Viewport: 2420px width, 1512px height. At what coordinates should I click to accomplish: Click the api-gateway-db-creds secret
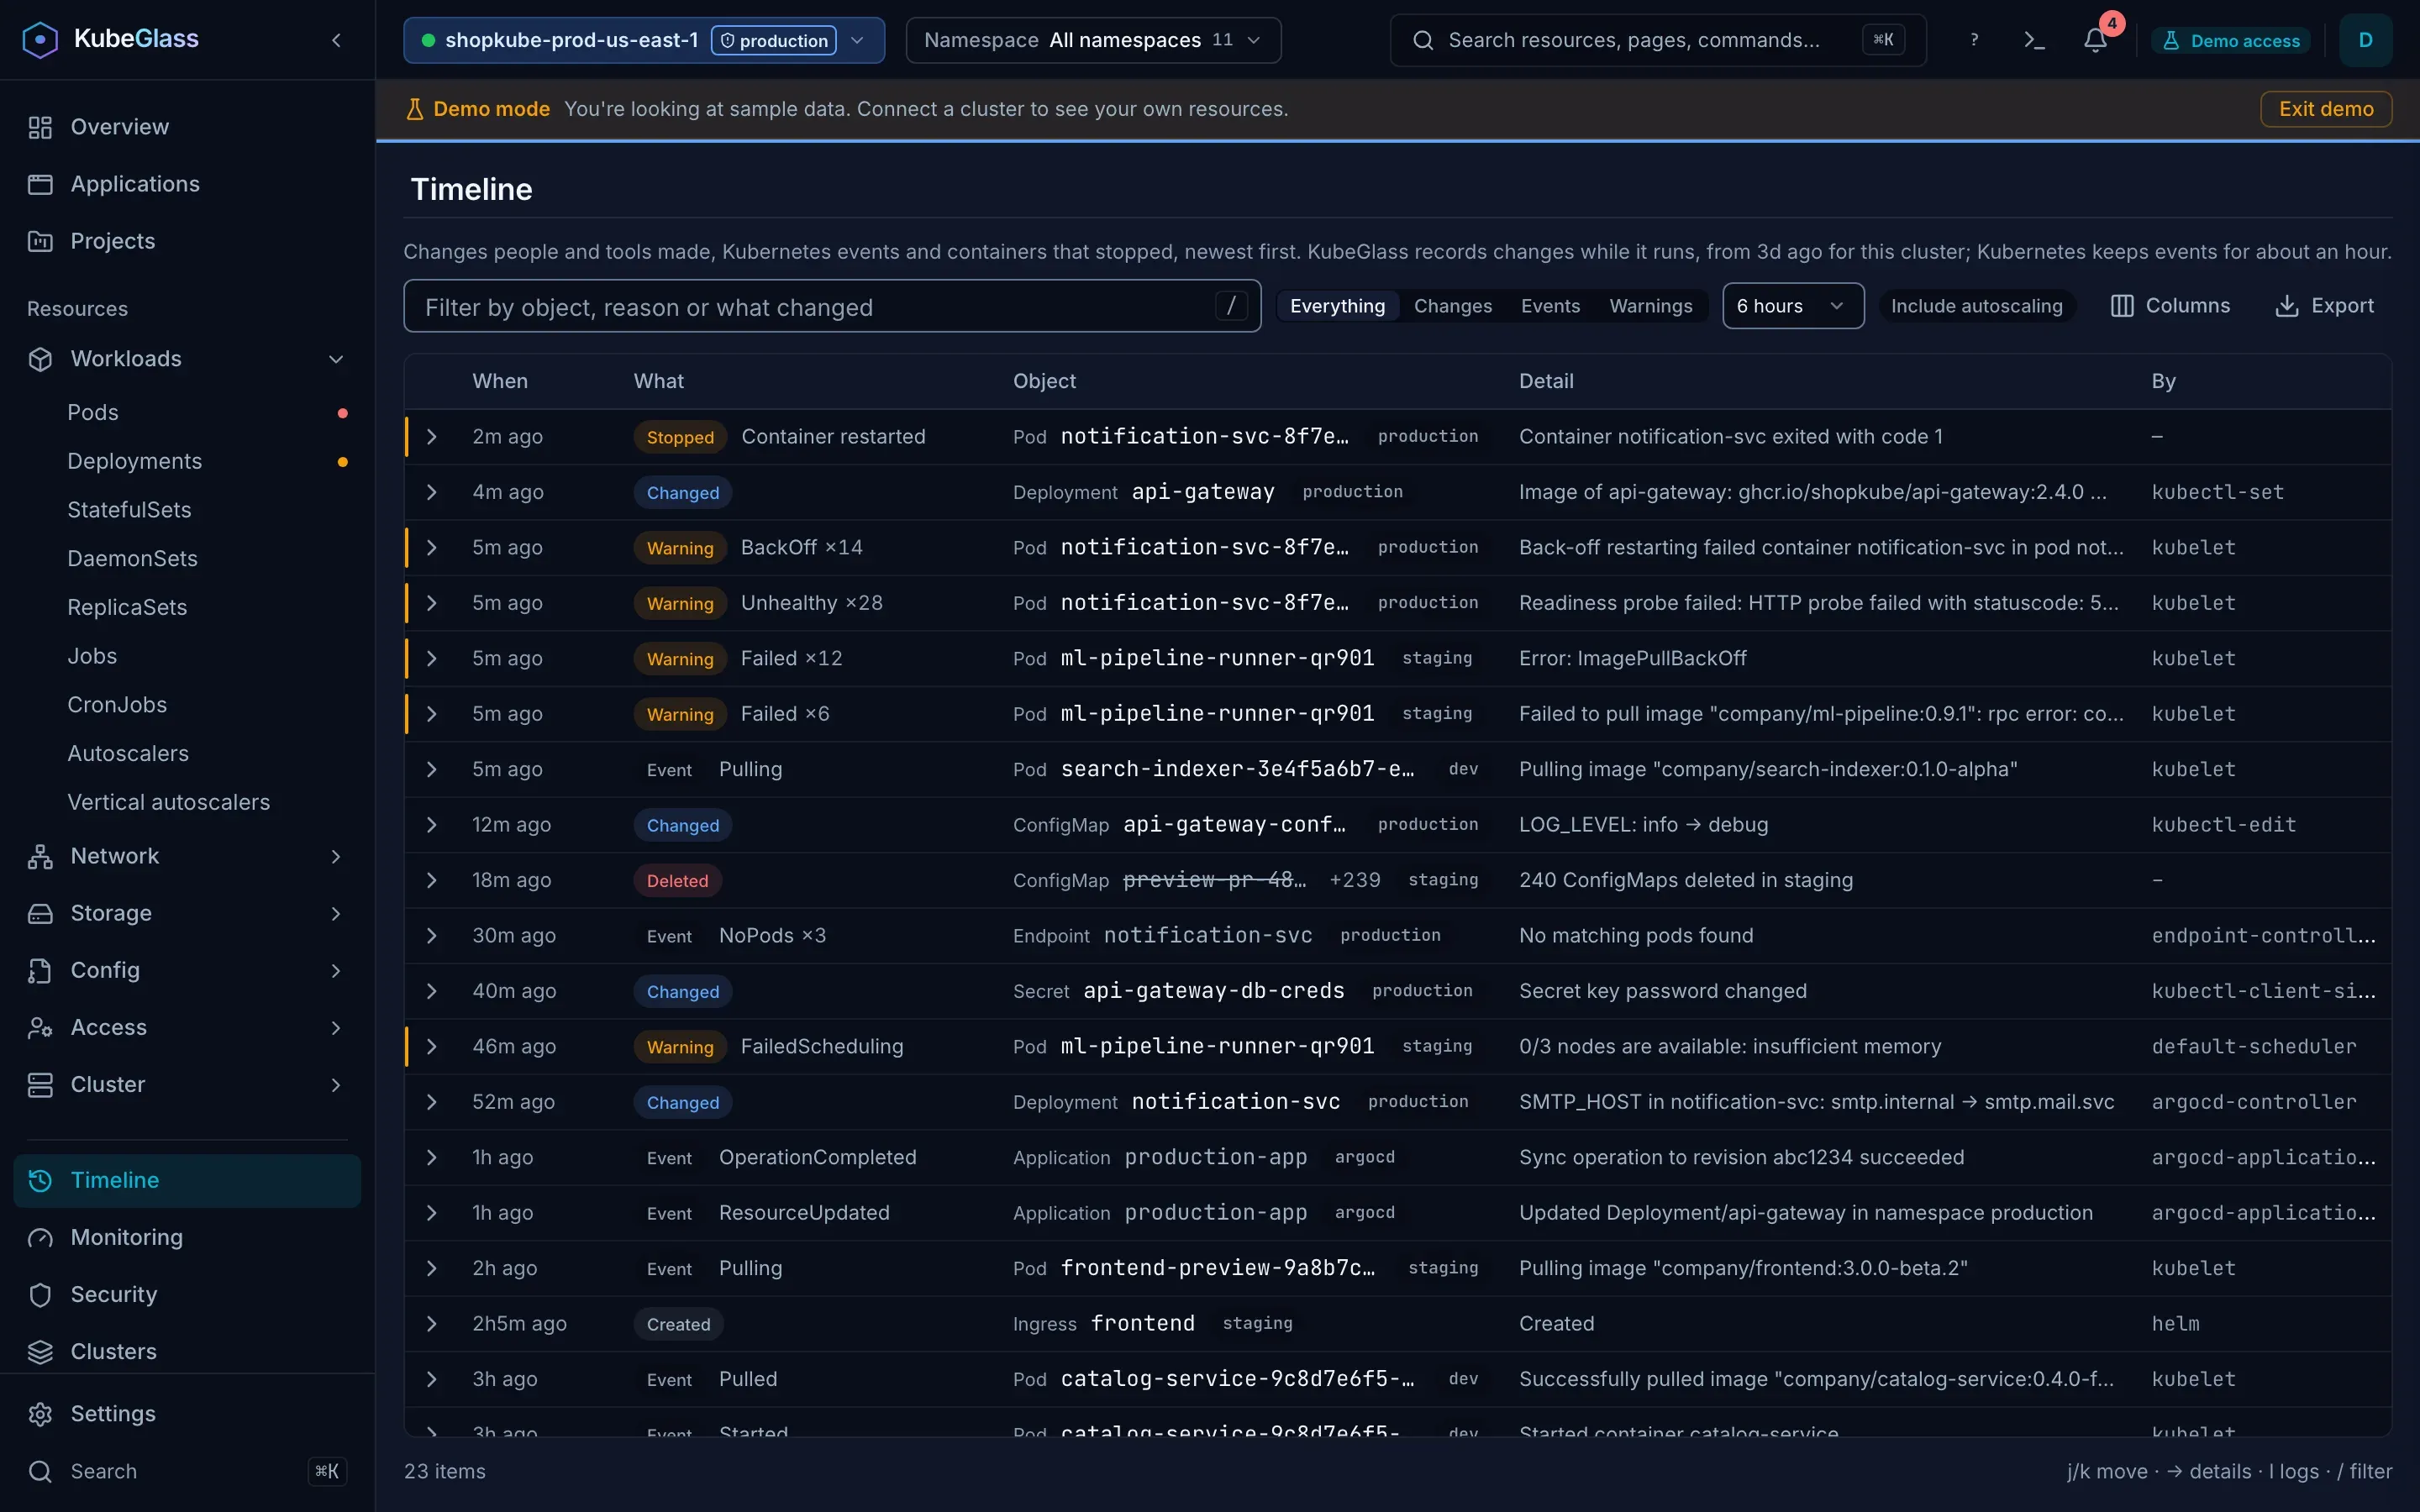(1214, 991)
